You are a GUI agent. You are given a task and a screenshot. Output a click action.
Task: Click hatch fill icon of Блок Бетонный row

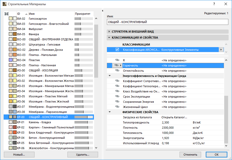[10, 143]
